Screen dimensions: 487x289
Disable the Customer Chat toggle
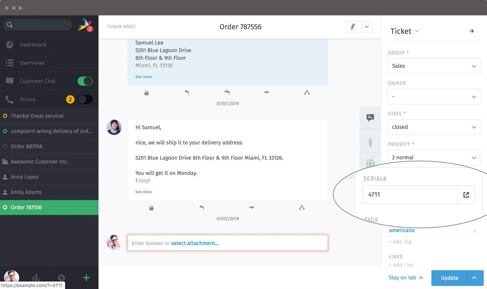tap(85, 81)
